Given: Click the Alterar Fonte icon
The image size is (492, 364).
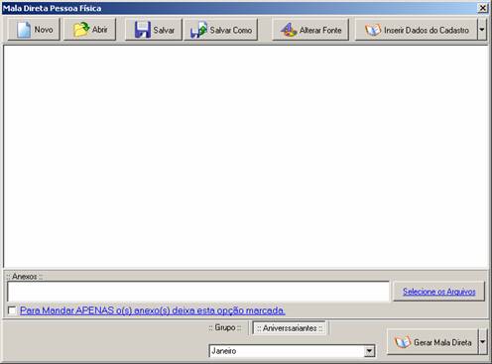Looking at the screenshot, I should tap(289, 30).
